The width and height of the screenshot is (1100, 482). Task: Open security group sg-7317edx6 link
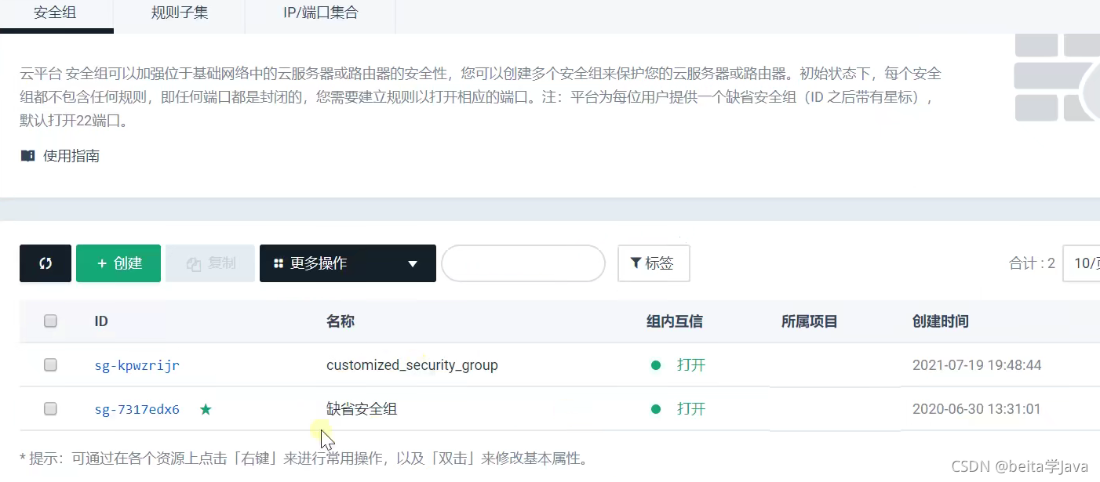click(x=137, y=409)
